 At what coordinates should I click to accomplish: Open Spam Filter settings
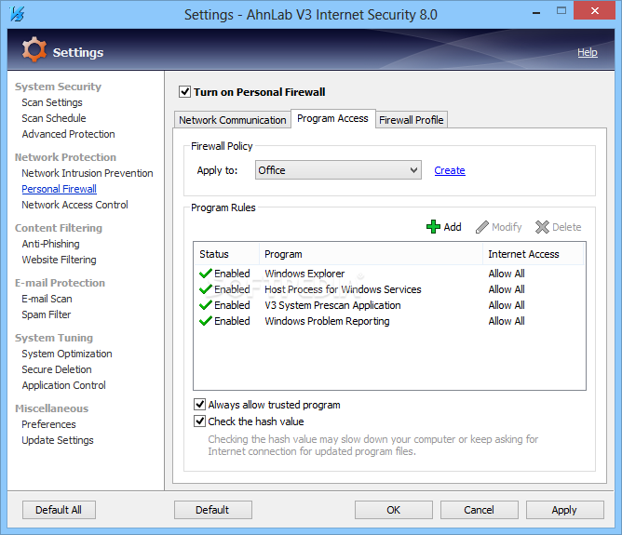(46, 314)
